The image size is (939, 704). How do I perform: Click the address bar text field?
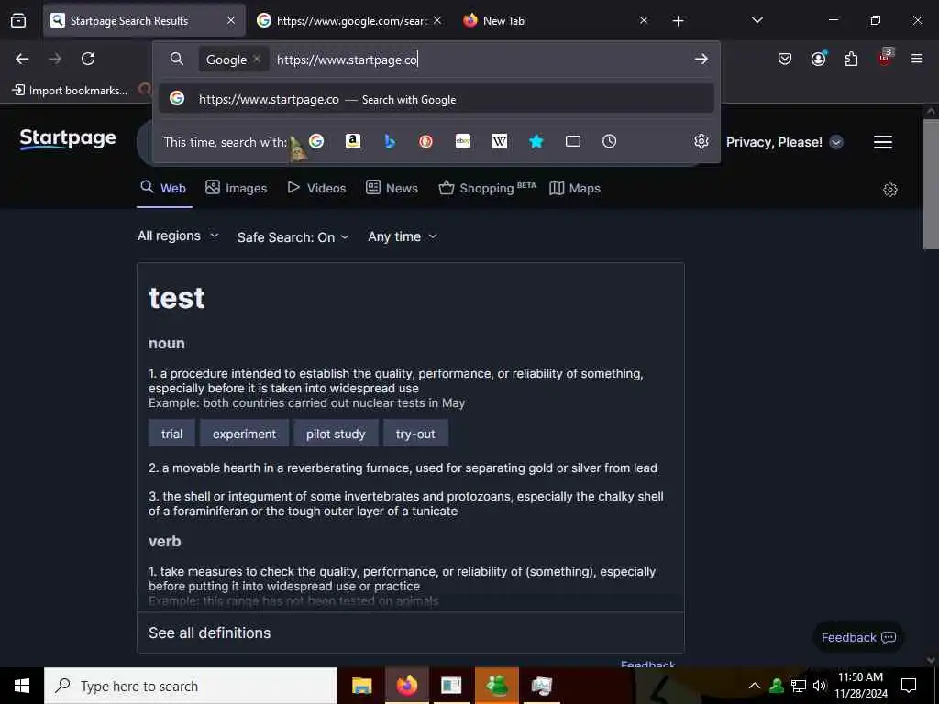479,60
